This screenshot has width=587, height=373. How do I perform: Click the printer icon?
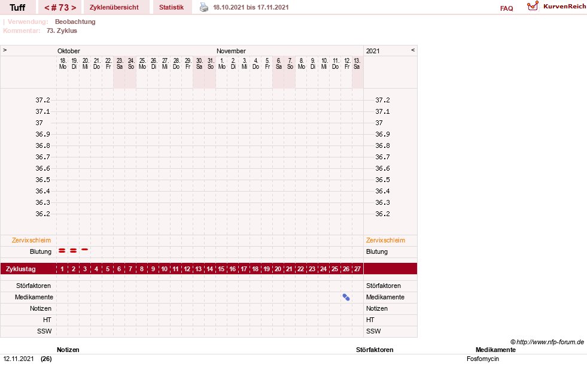tap(204, 7)
